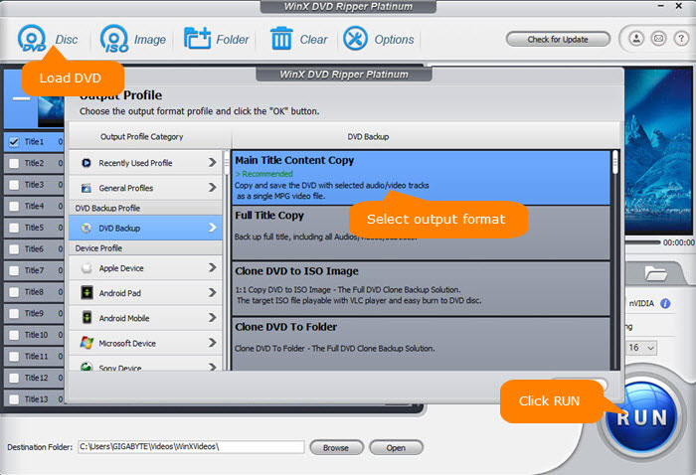Expand Recently Used Profile arrow

pos(212,163)
